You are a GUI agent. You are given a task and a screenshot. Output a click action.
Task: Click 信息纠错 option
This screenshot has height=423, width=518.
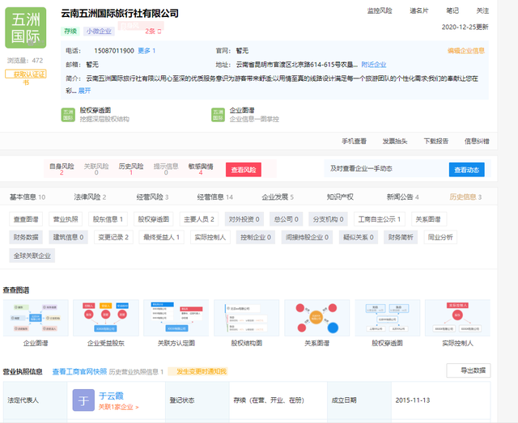pyautogui.click(x=477, y=142)
